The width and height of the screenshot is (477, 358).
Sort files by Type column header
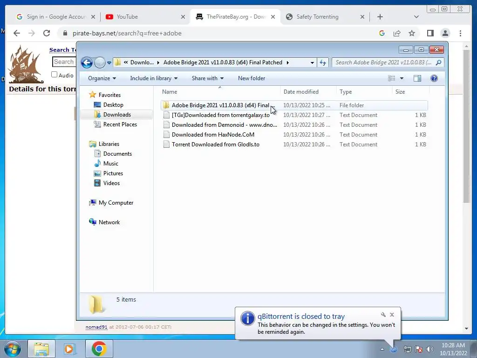tap(364, 92)
